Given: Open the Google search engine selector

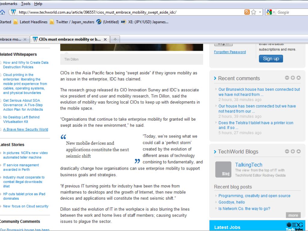Looking at the screenshot, I should click(x=271, y=12).
